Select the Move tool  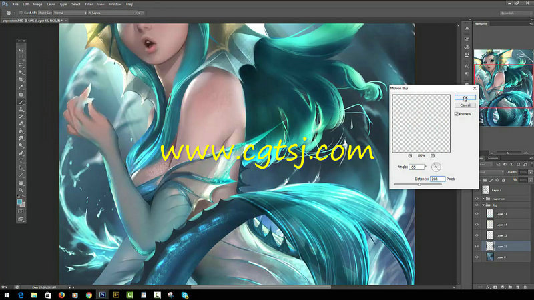[21, 51]
